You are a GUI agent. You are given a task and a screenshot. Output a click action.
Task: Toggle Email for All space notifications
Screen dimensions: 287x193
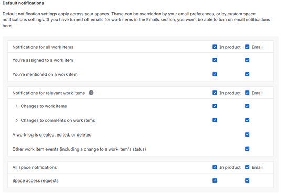pyautogui.click(x=247, y=167)
